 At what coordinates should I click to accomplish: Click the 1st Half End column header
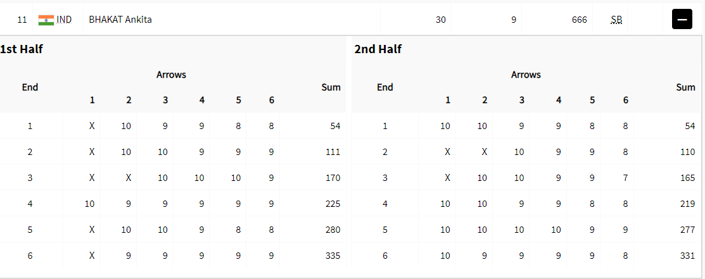(x=30, y=87)
